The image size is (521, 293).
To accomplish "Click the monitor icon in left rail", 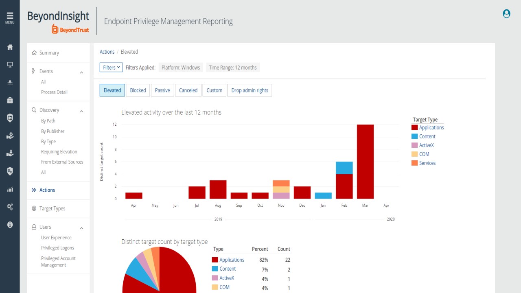I will pos(10,65).
